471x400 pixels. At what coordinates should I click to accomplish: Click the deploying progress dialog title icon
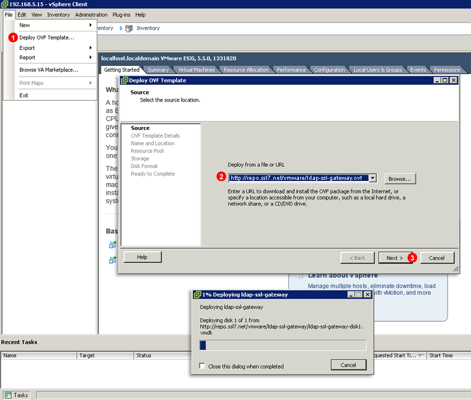tap(198, 294)
